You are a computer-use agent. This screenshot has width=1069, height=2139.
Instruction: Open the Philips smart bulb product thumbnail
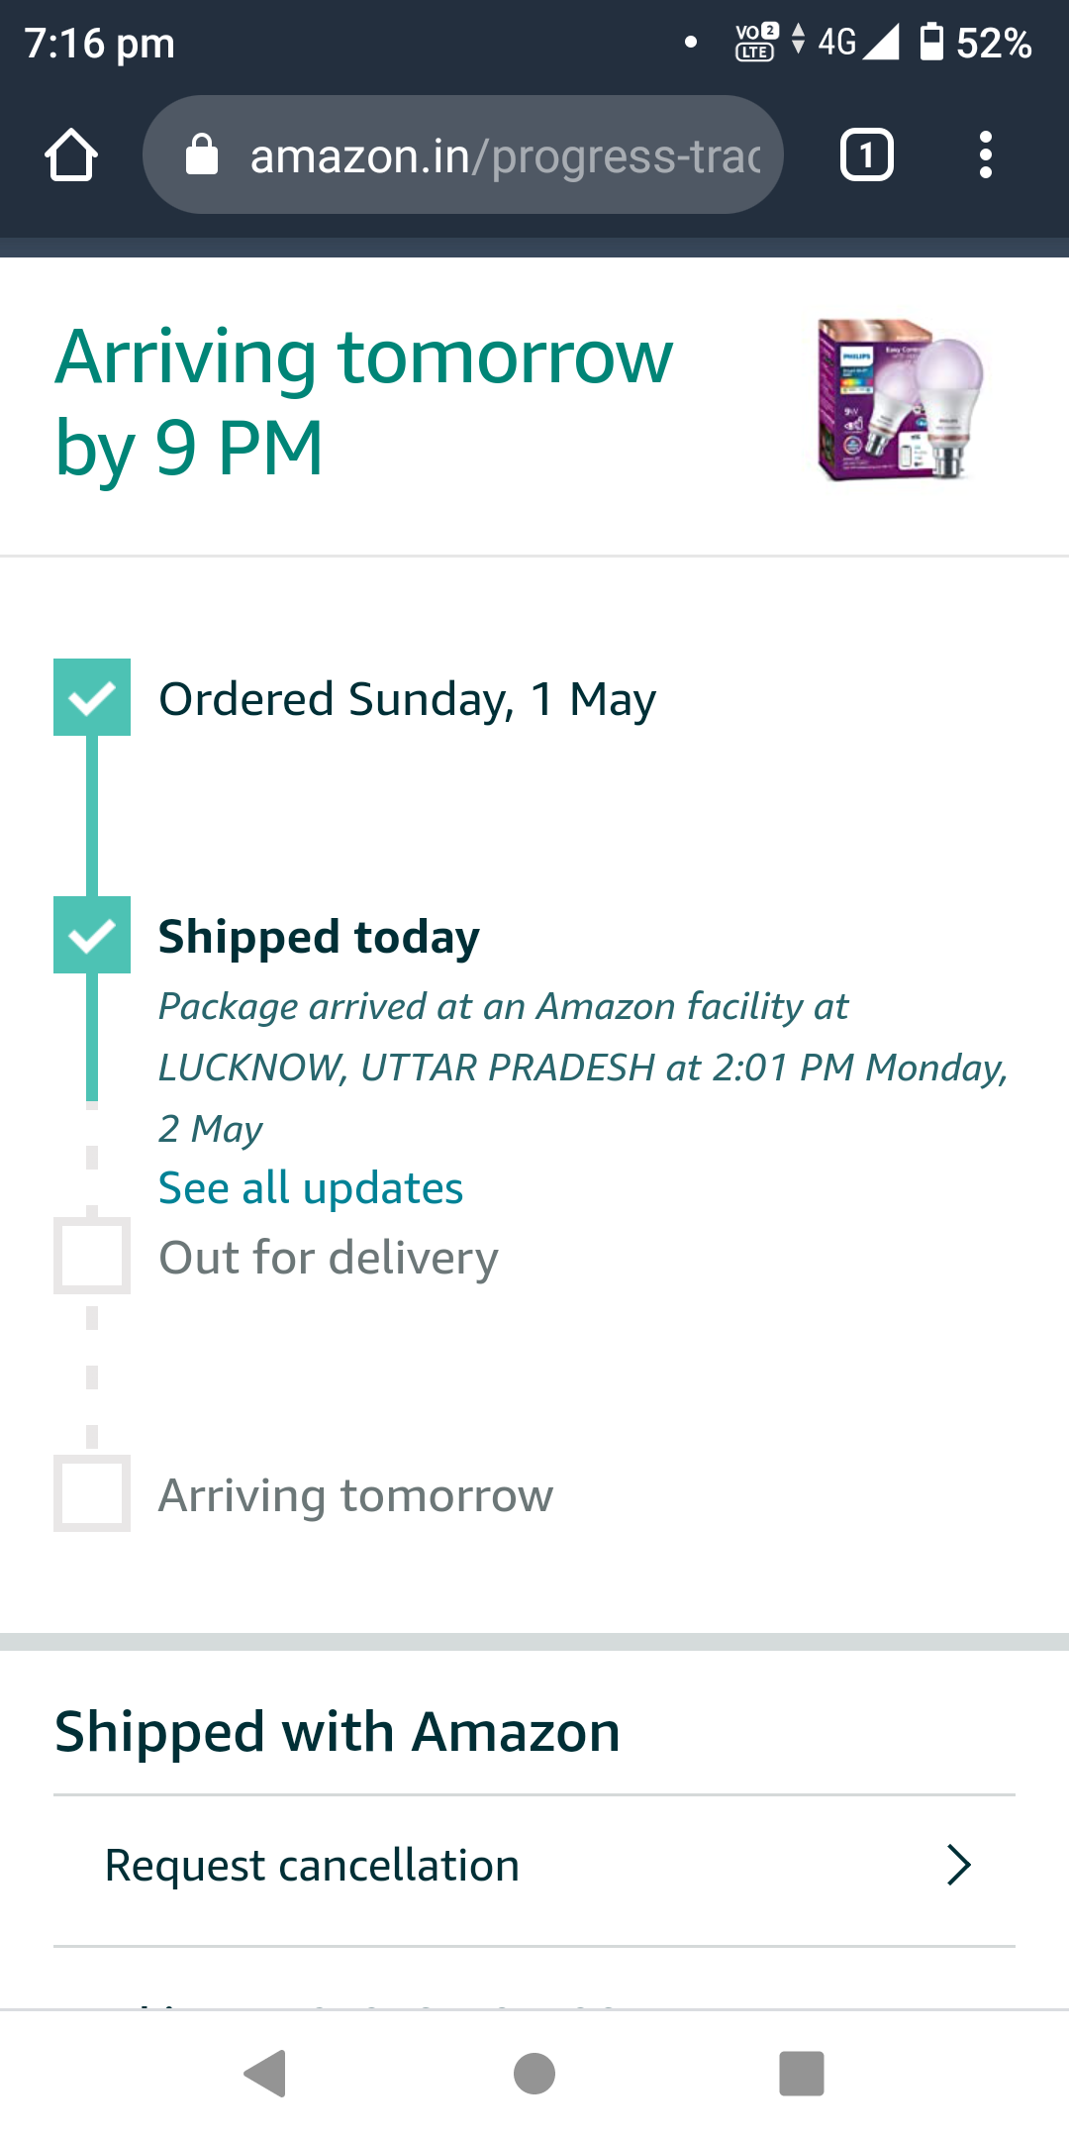(901, 400)
